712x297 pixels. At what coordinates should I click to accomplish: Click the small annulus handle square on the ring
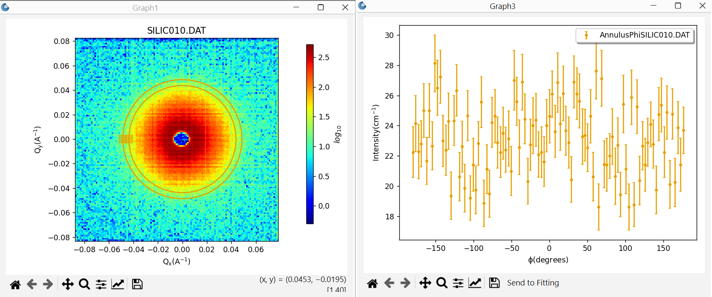[126, 139]
